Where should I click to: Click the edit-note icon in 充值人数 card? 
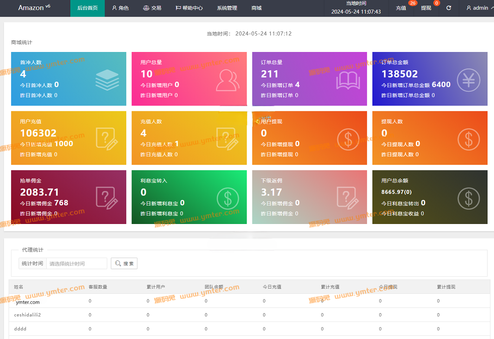pos(228,139)
